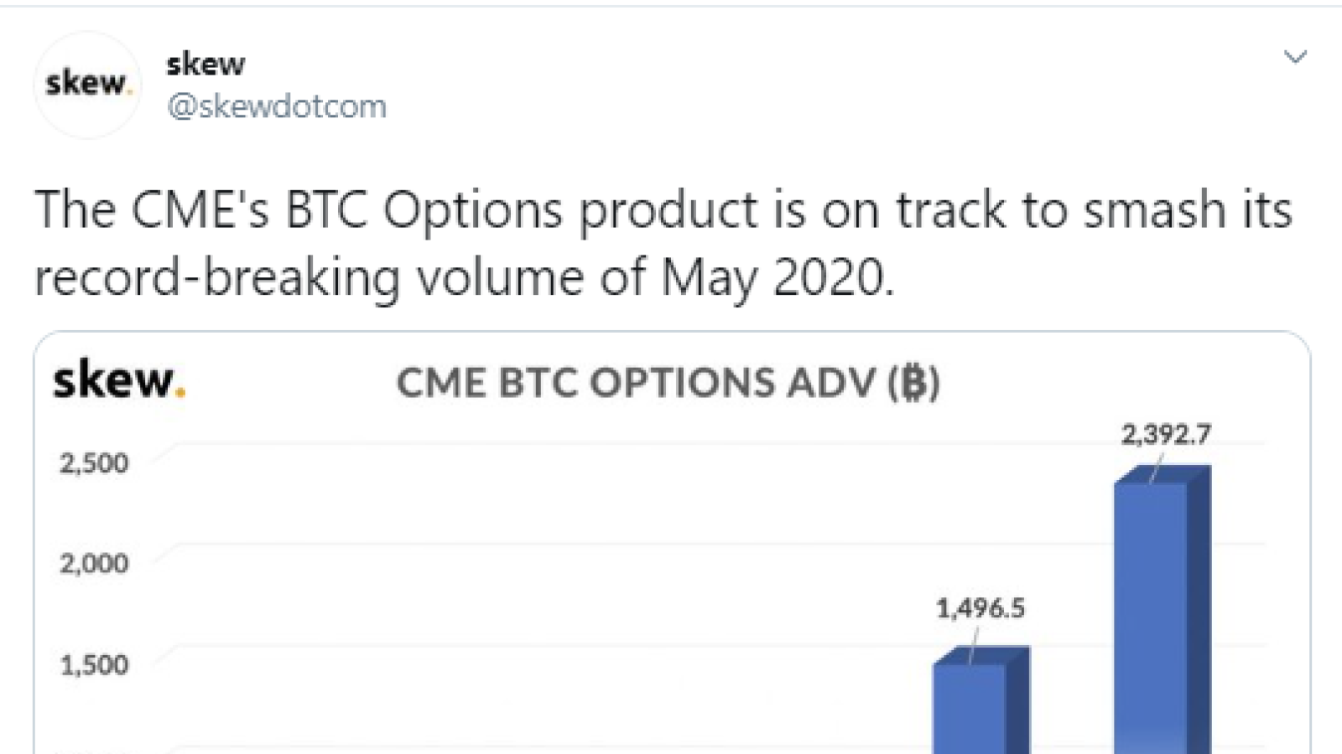Select the bar labeled 2,392.7
Image resolution: width=1342 pixels, height=754 pixels.
(1162, 610)
